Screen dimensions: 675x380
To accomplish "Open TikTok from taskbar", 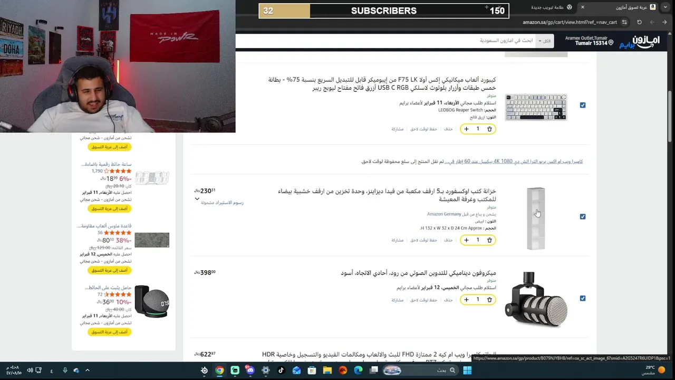I will pyautogui.click(x=281, y=370).
